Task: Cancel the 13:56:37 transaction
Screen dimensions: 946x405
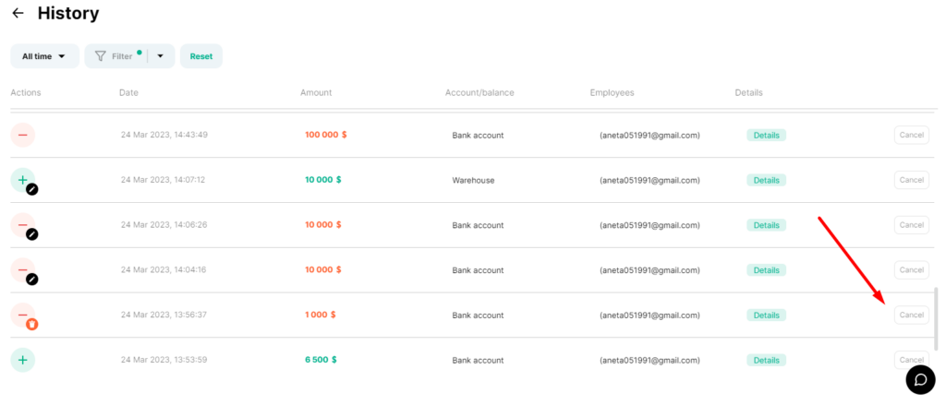Action: tap(912, 315)
